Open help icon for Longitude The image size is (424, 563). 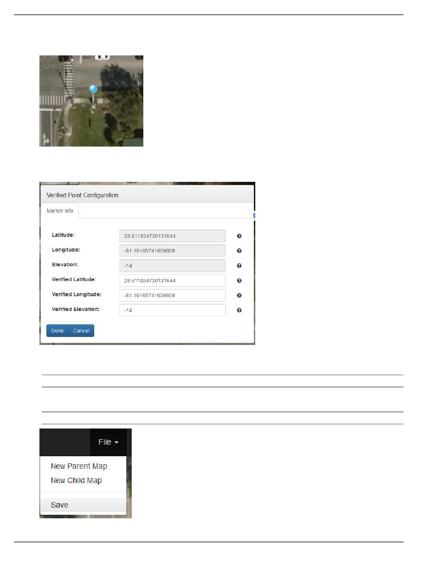pos(239,251)
